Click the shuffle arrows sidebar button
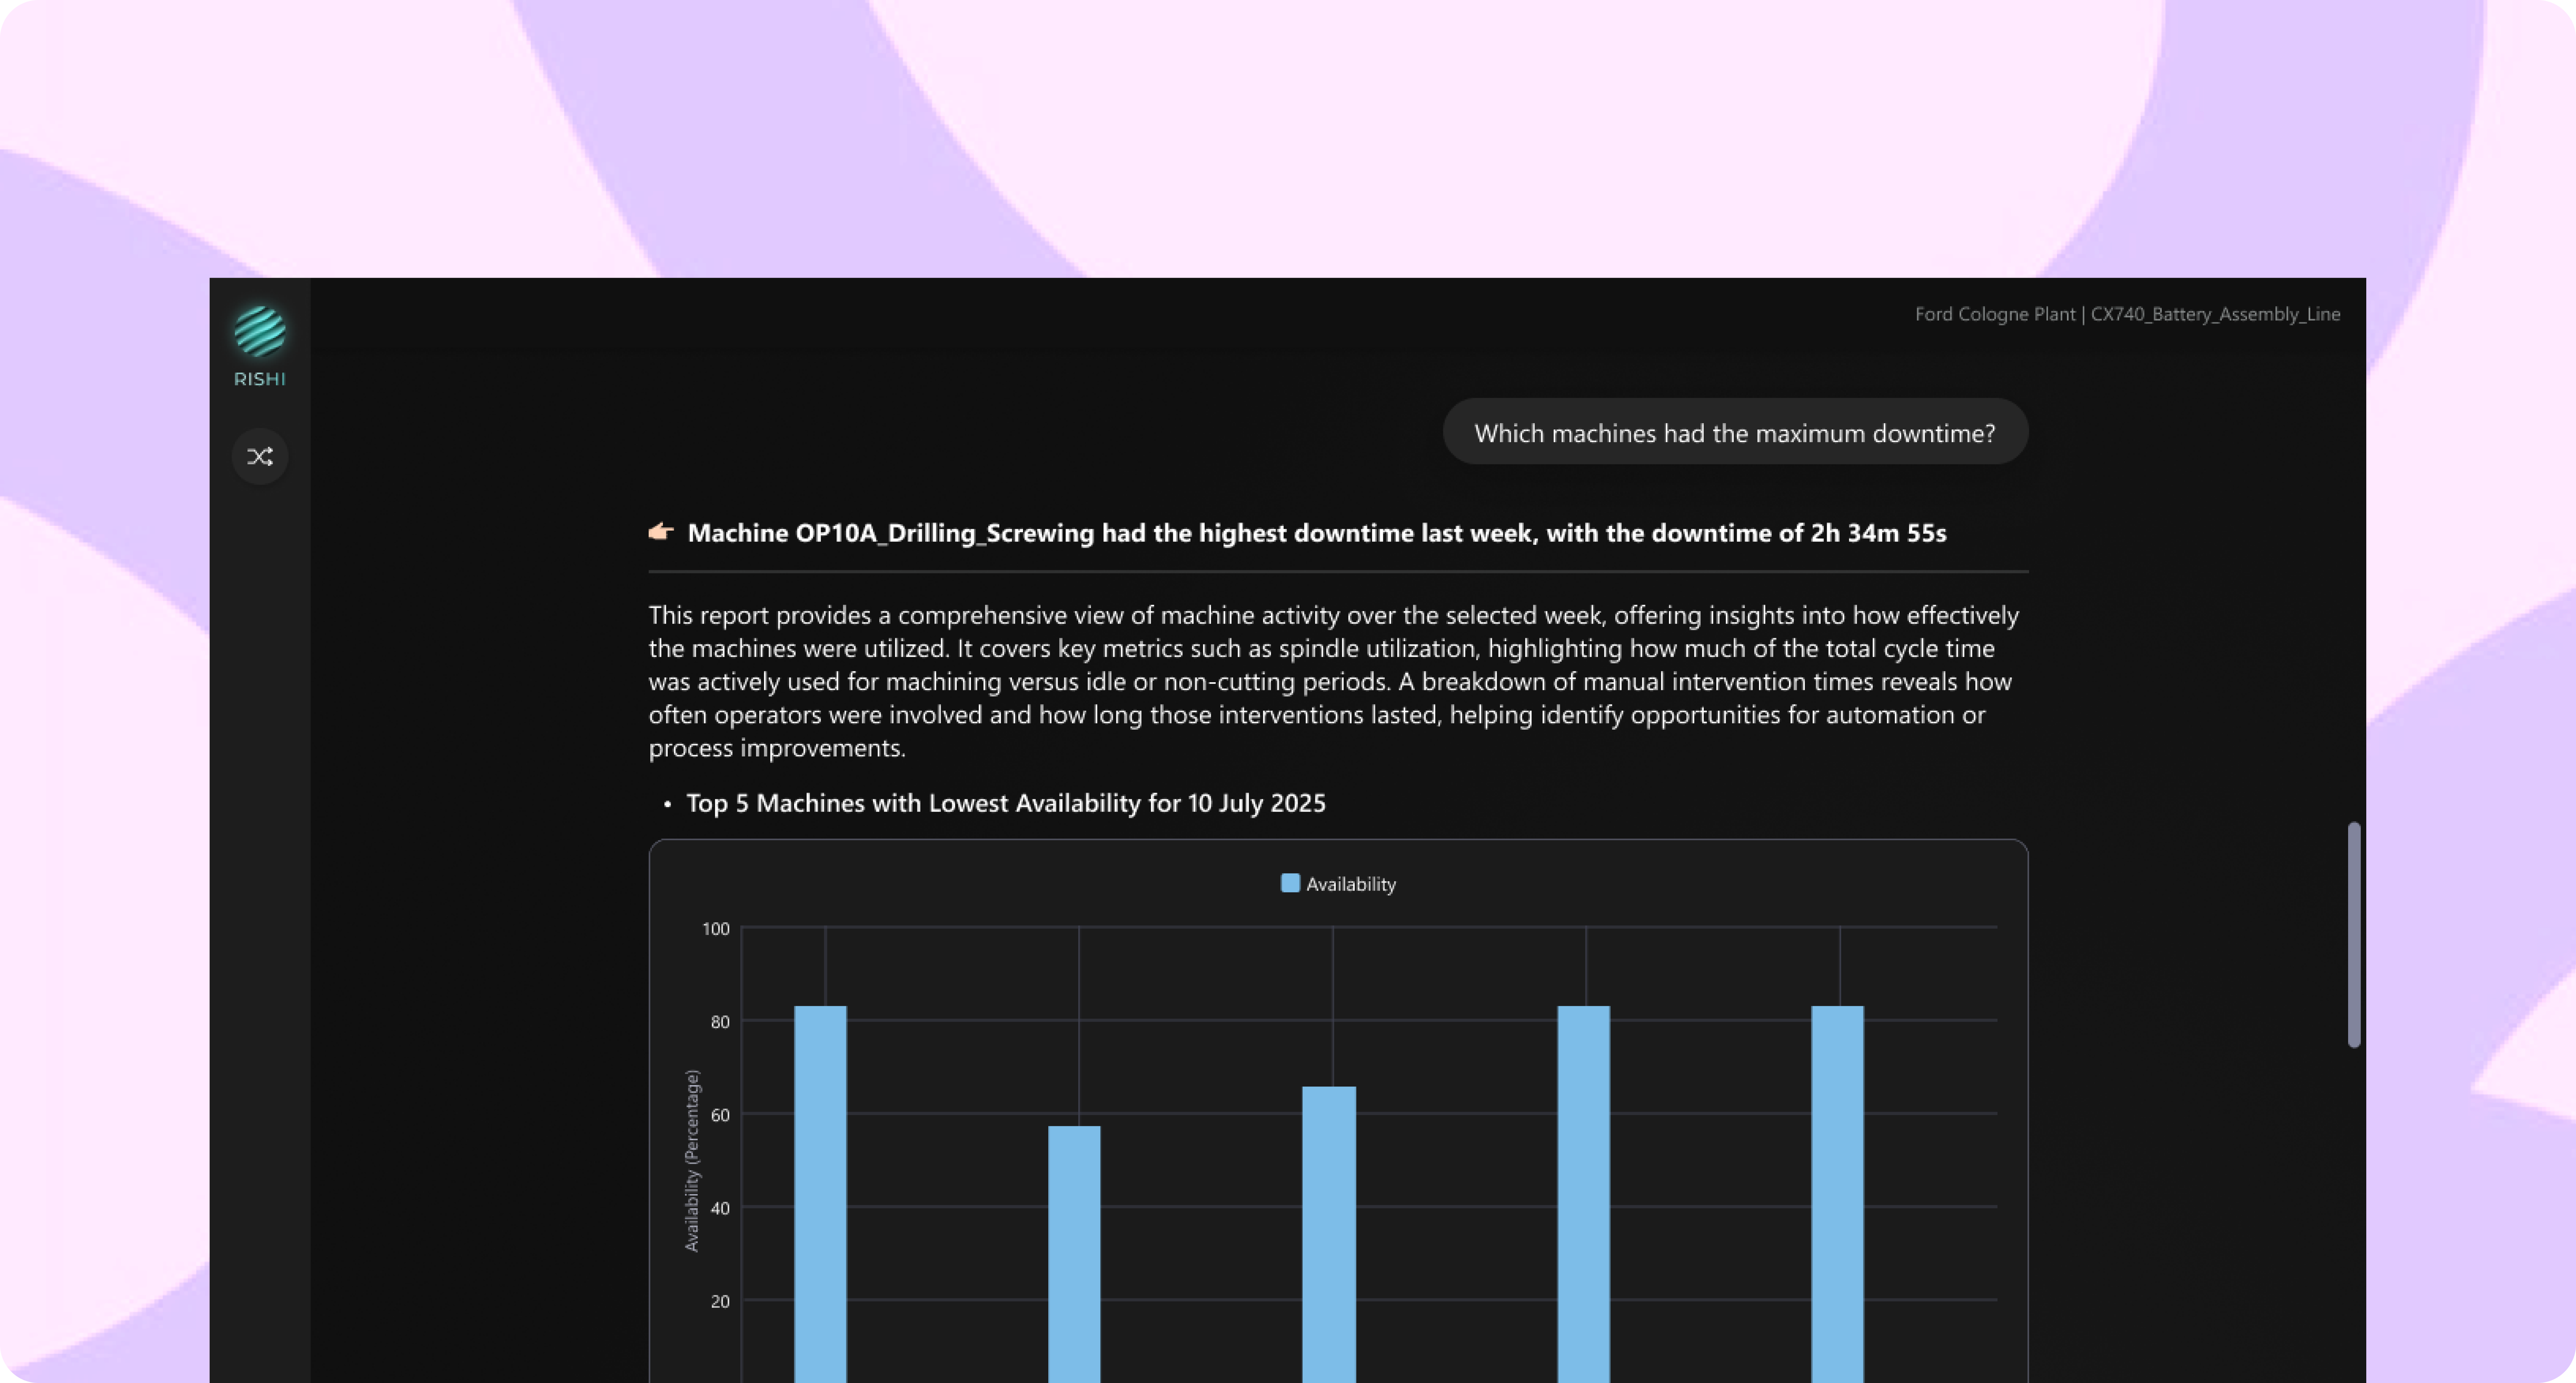2576x1383 pixels. (260, 457)
